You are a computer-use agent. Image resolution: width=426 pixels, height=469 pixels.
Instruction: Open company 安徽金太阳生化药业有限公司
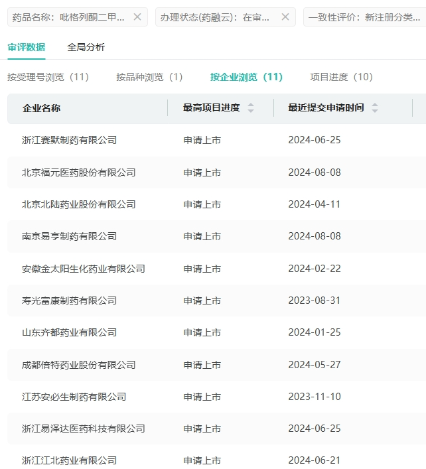point(83,269)
